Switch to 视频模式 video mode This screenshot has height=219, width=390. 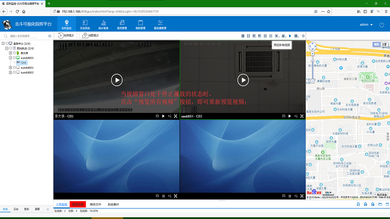tap(66, 36)
